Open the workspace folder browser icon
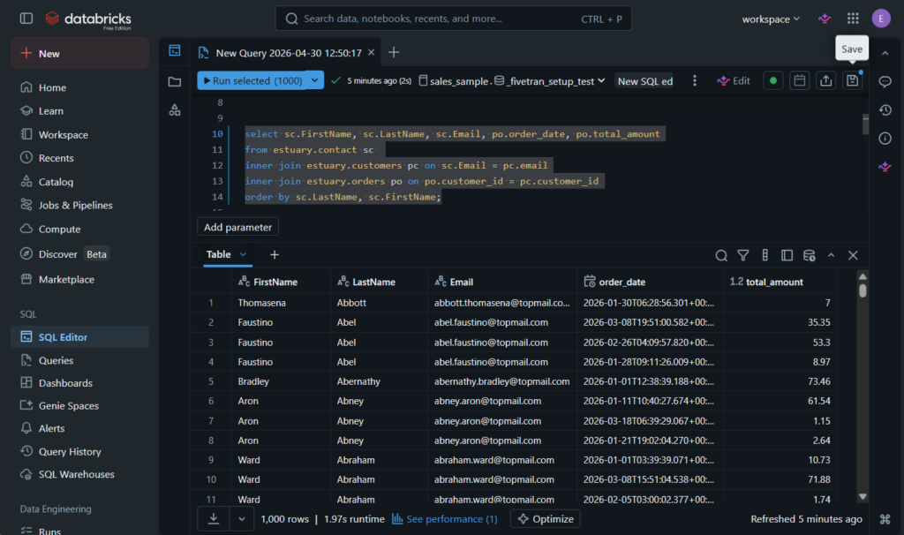 tap(175, 81)
